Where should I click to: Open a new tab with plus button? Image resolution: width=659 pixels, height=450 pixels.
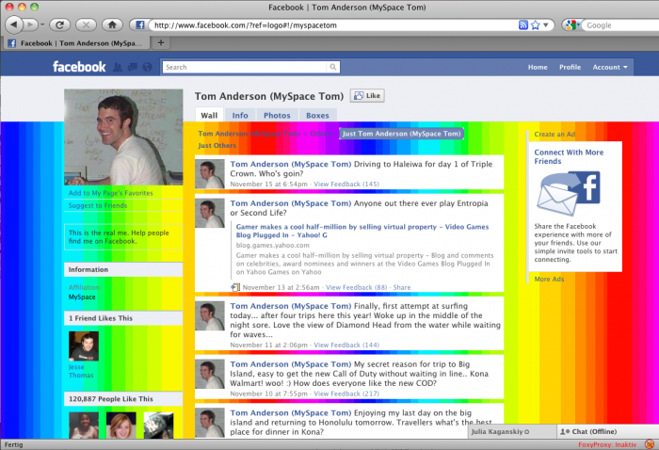(161, 42)
